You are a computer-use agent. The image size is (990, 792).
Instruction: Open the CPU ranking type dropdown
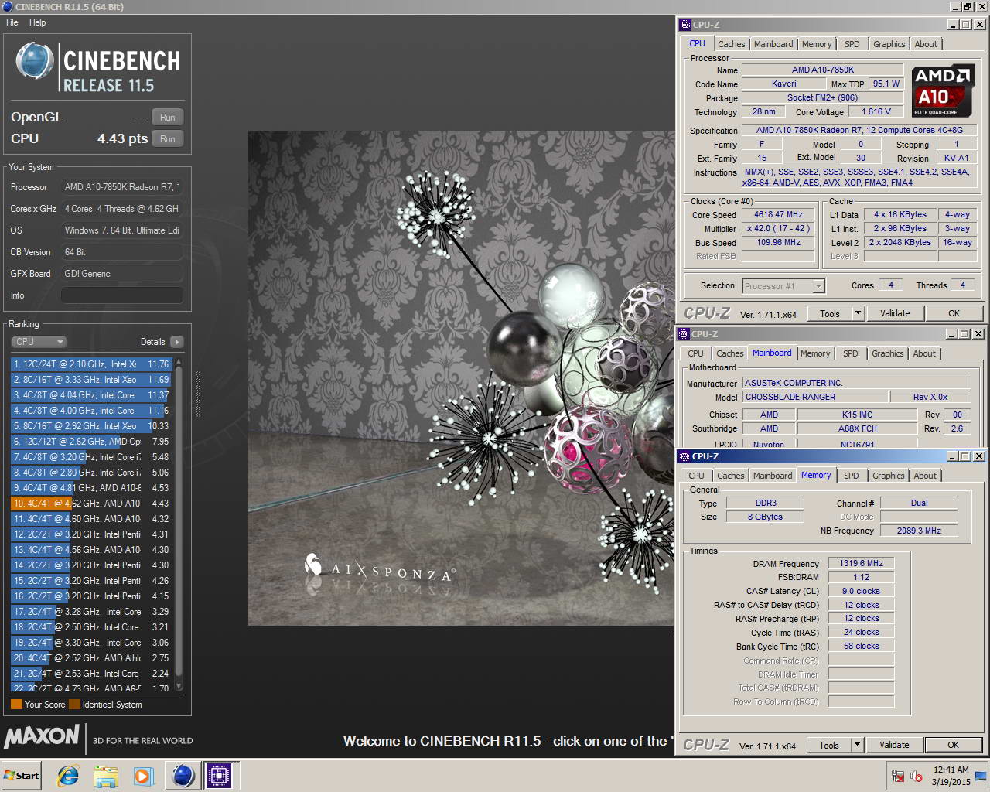[x=39, y=342]
